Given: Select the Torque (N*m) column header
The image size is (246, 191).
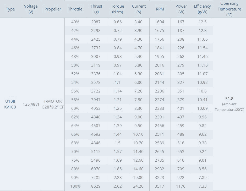Looking at the screenshot, I should [x=118, y=9].
